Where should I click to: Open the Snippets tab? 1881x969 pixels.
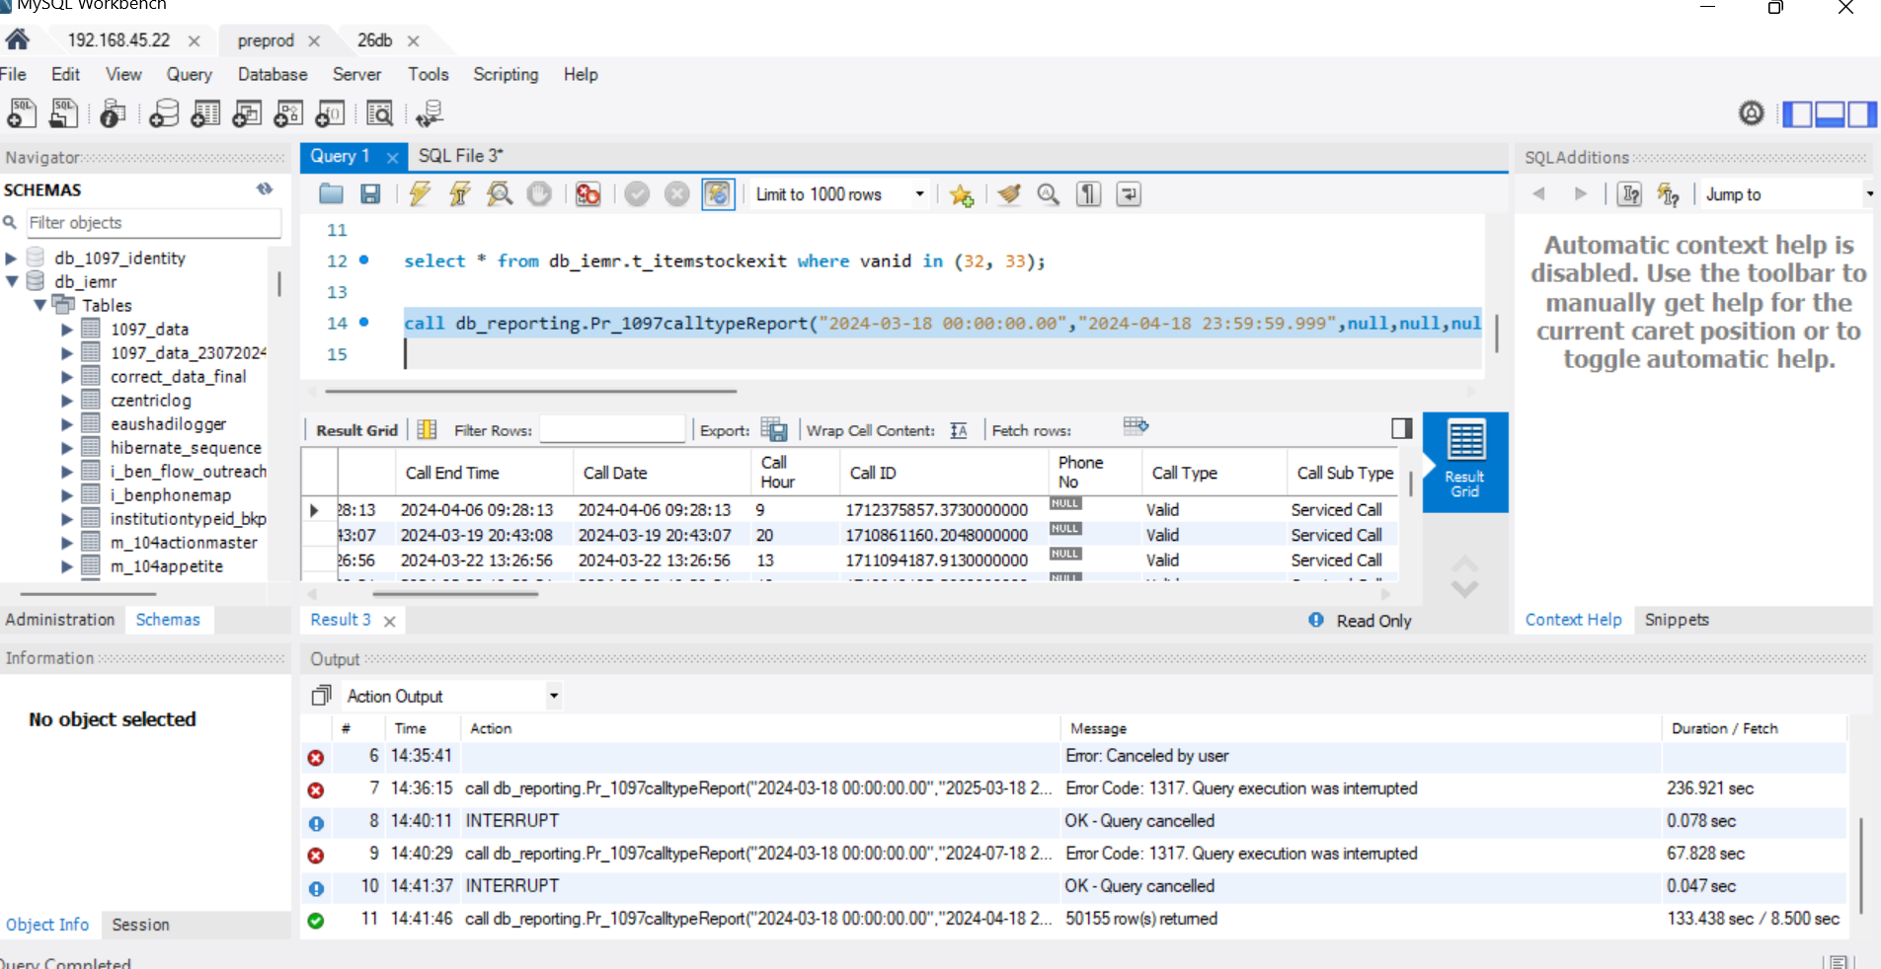tap(1677, 620)
